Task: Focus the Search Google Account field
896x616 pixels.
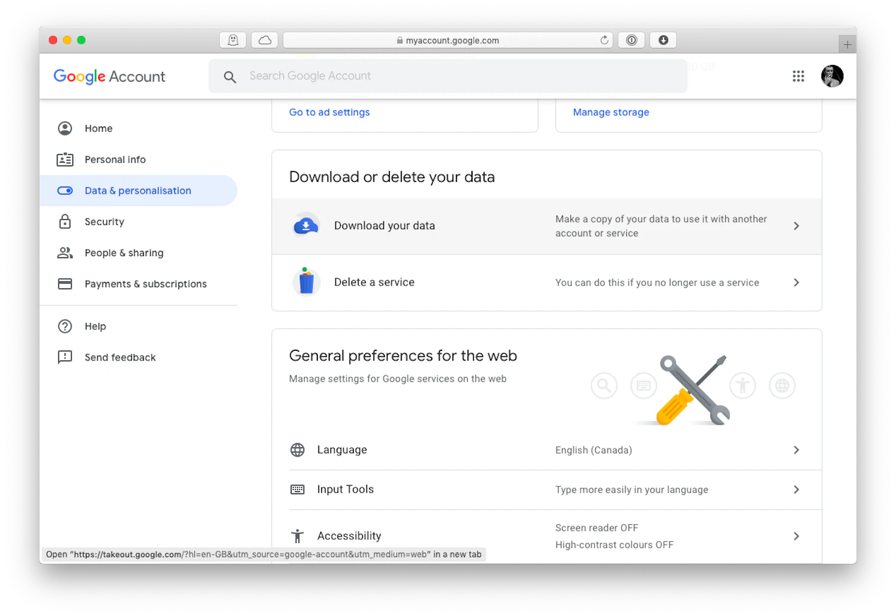Action: [x=448, y=76]
